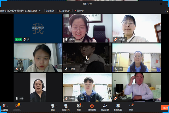Expand the meeting title info dropdown
The width and height of the screenshot is (169, 113).
coord(40,11)
